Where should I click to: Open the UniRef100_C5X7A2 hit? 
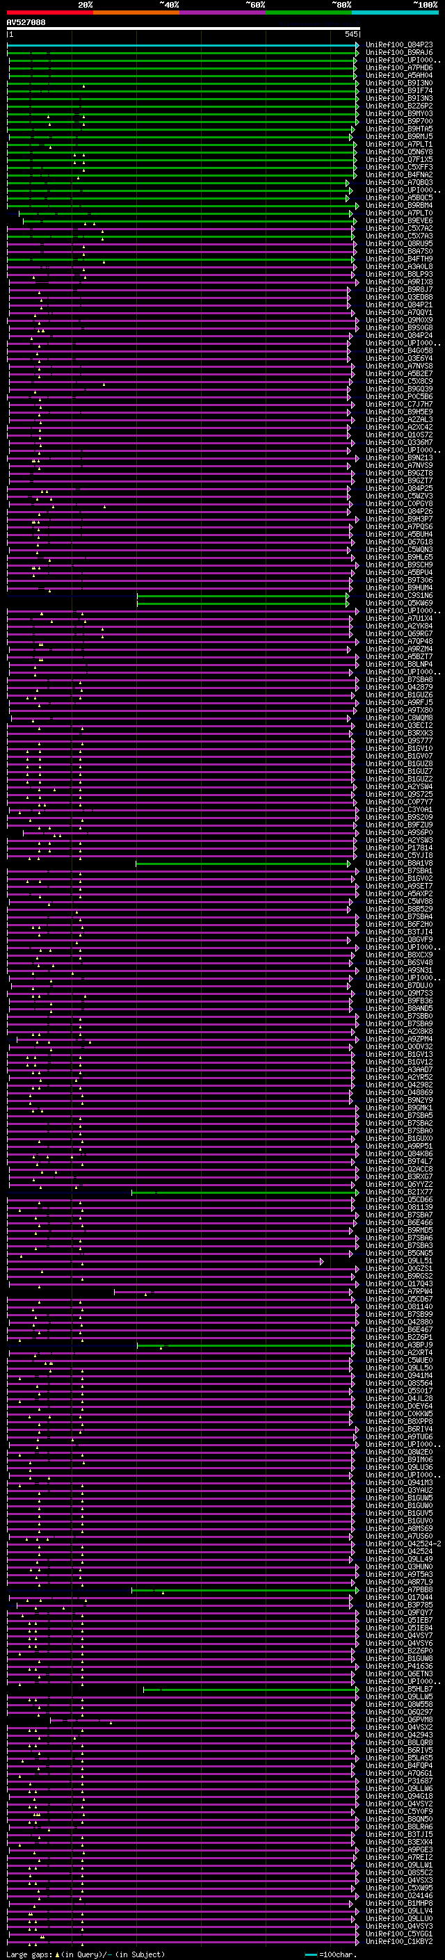click(399, 229)
